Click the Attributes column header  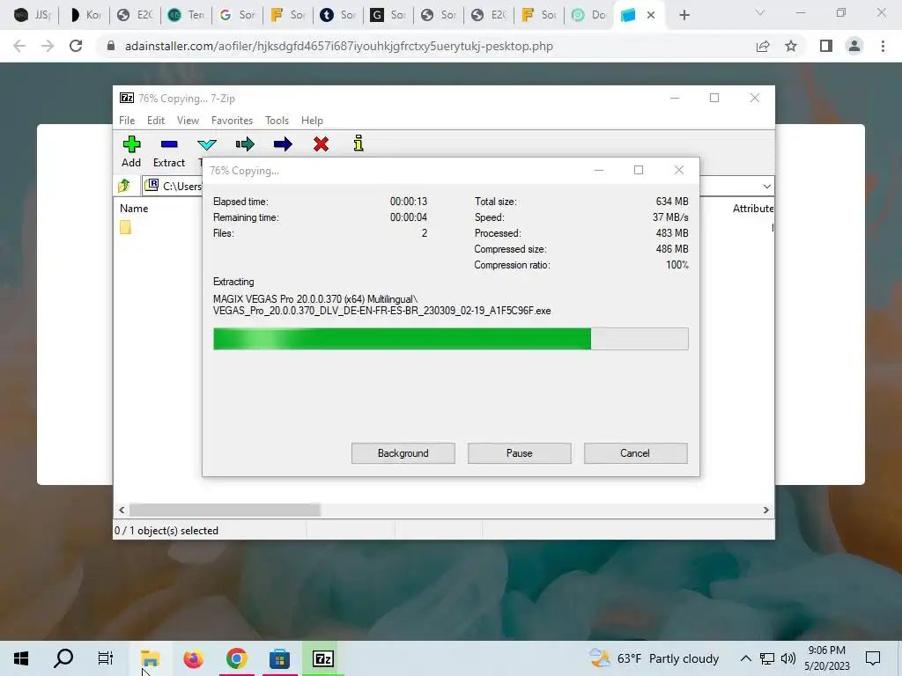752,208
